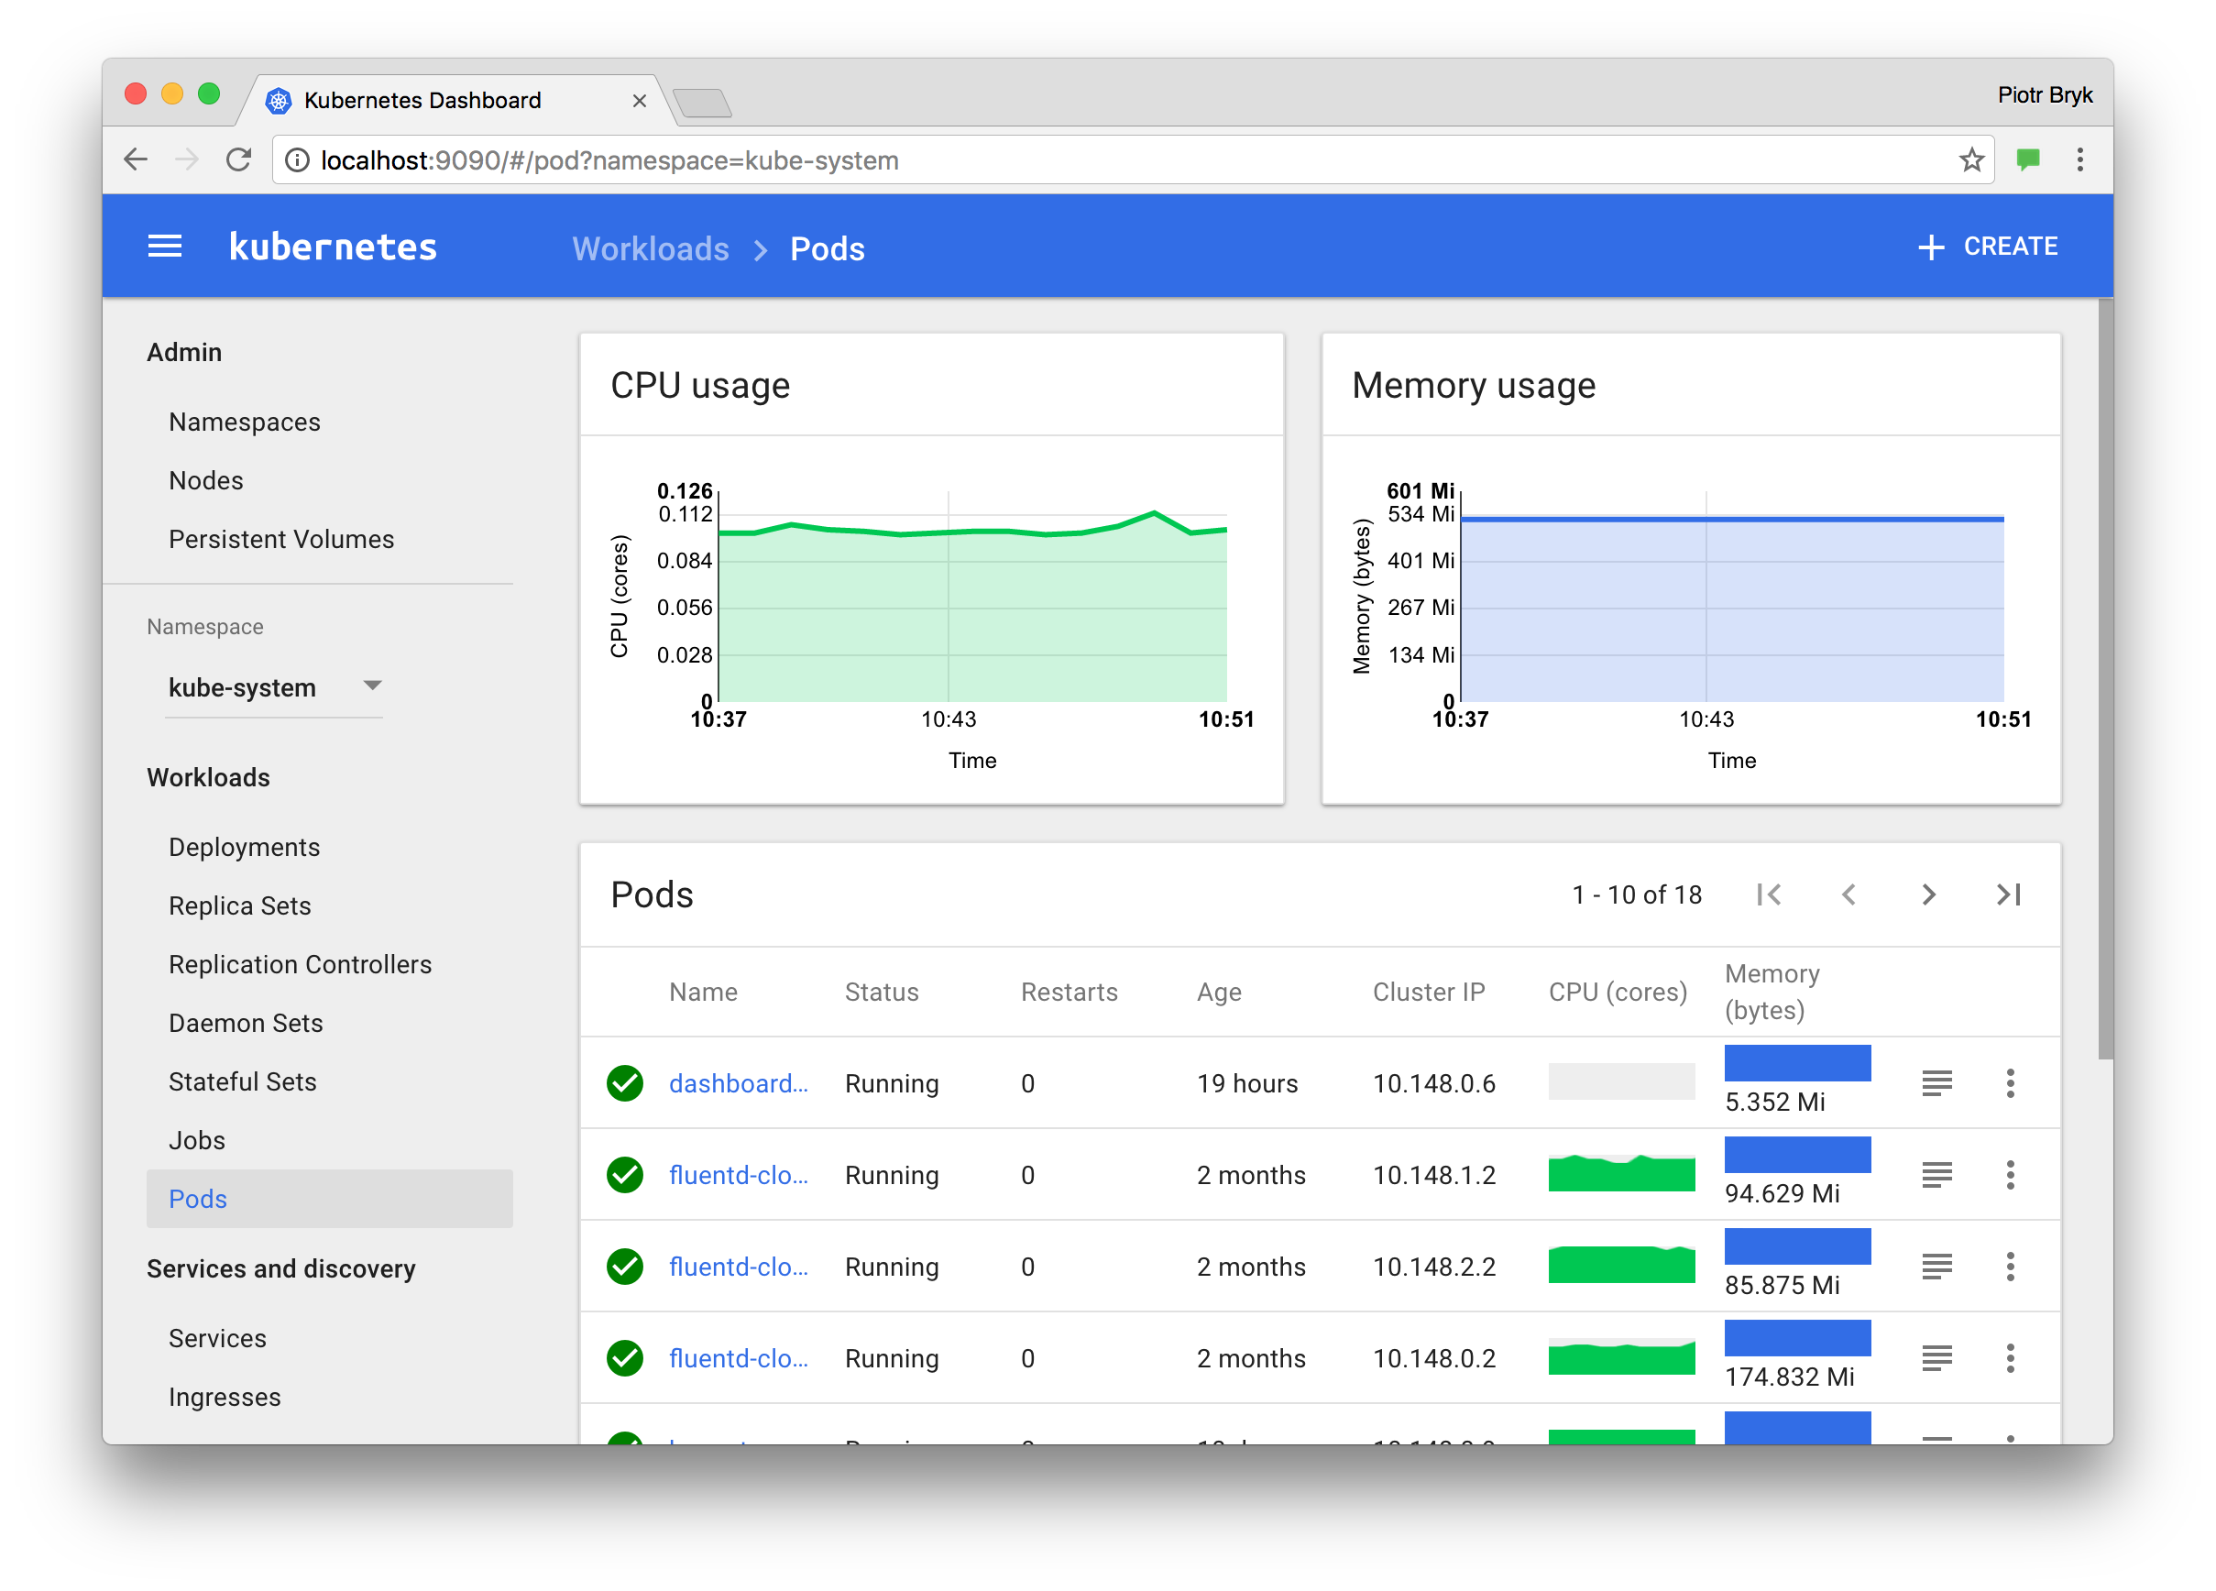Open actions menu for pod 10.148.0.2
Screen dimensions: 2216x1591
(2010, 1358)
